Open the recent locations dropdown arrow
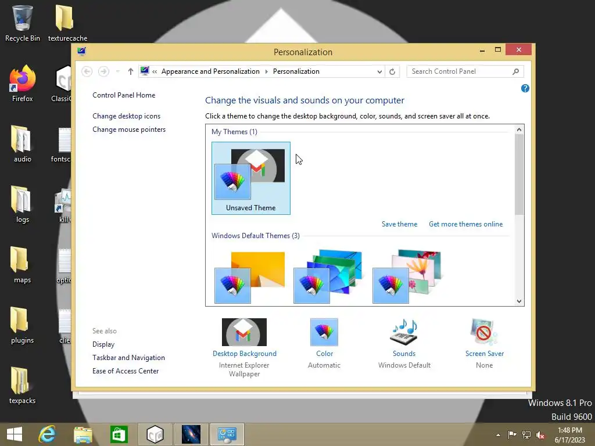 point(117,71)
